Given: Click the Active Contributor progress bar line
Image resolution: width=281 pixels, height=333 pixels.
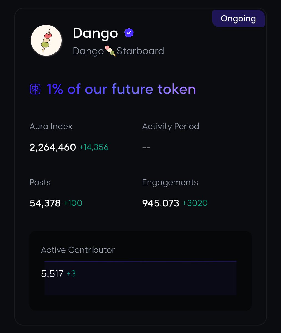Looking at the screenshot, I should [140, 261].
